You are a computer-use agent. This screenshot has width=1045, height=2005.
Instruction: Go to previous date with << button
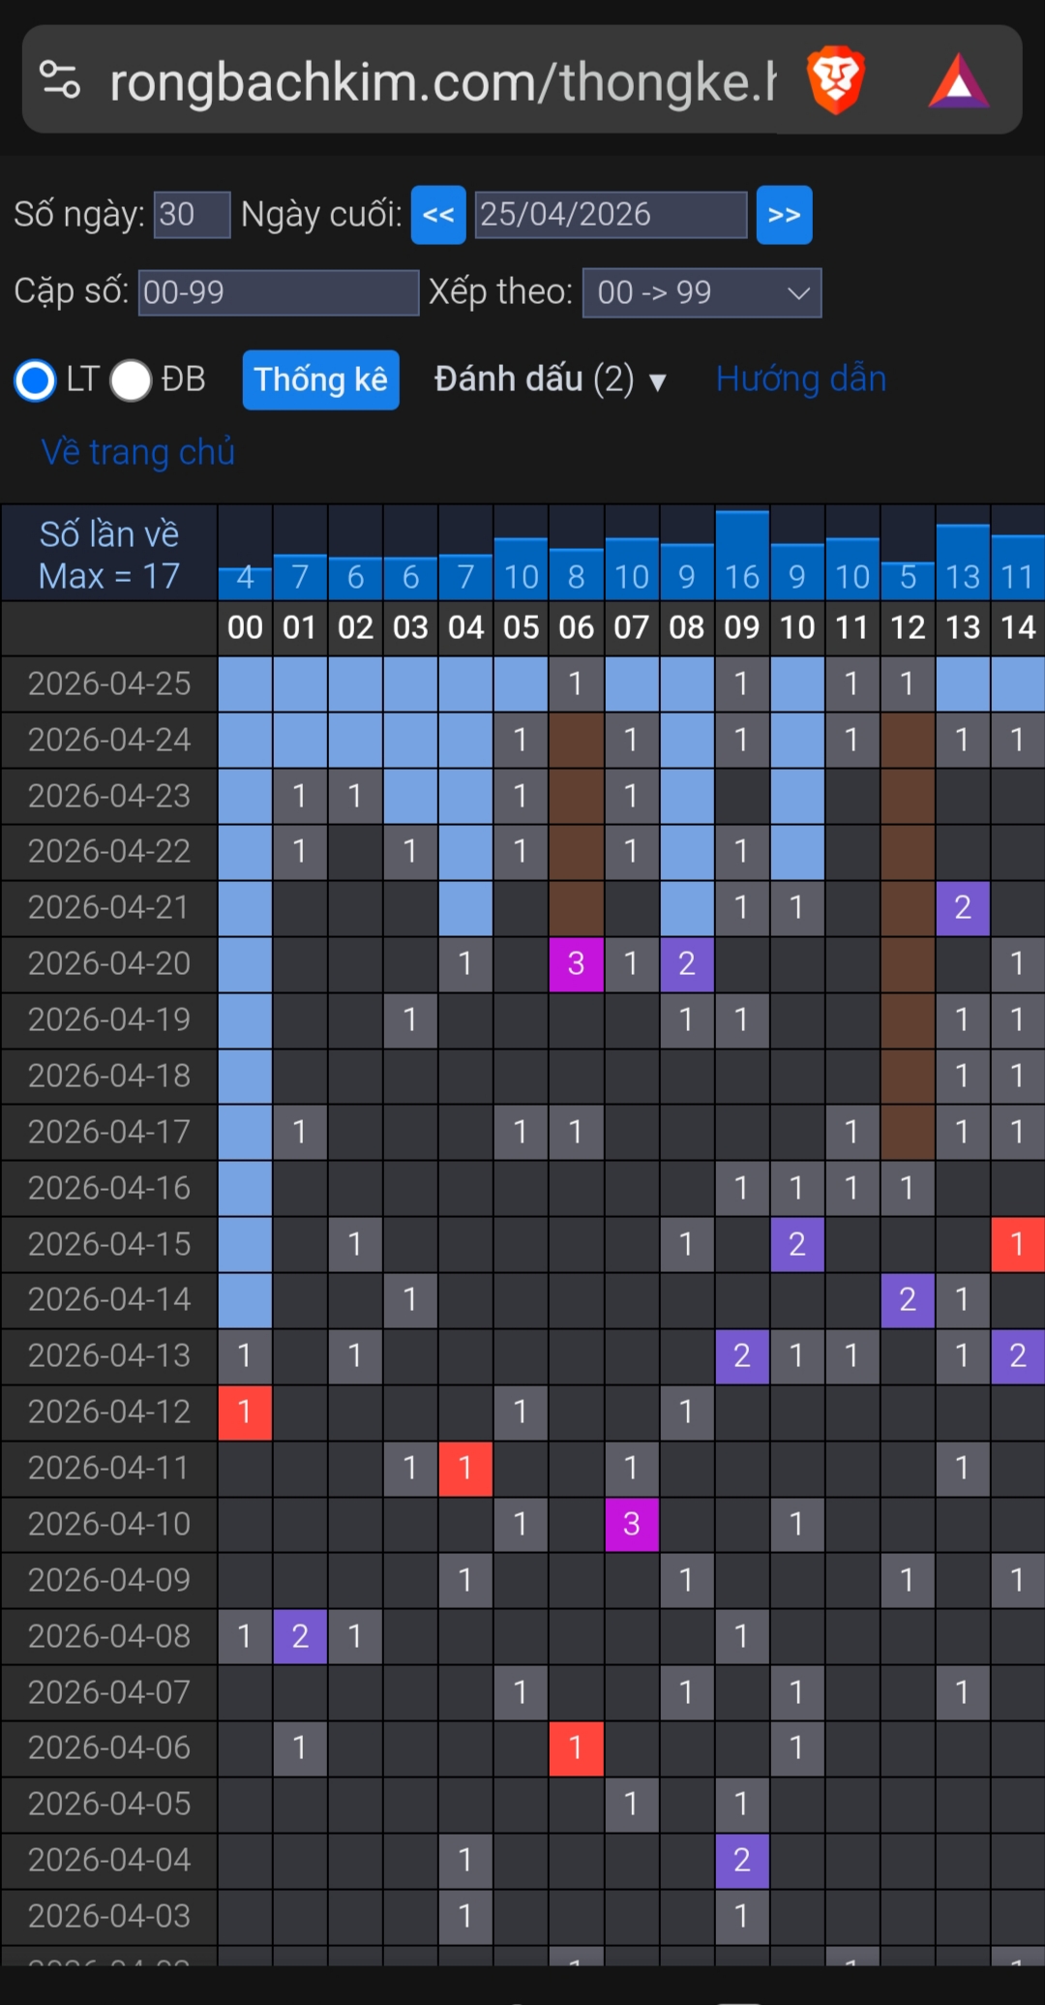pyautogui.click(x=438, y=215)
